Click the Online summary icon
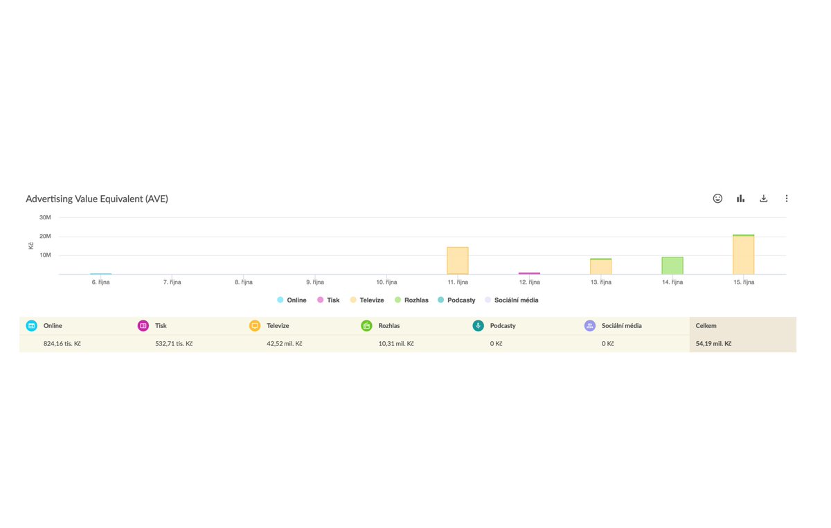Screen dimensions: 831x528 click(x=31, y=325)
